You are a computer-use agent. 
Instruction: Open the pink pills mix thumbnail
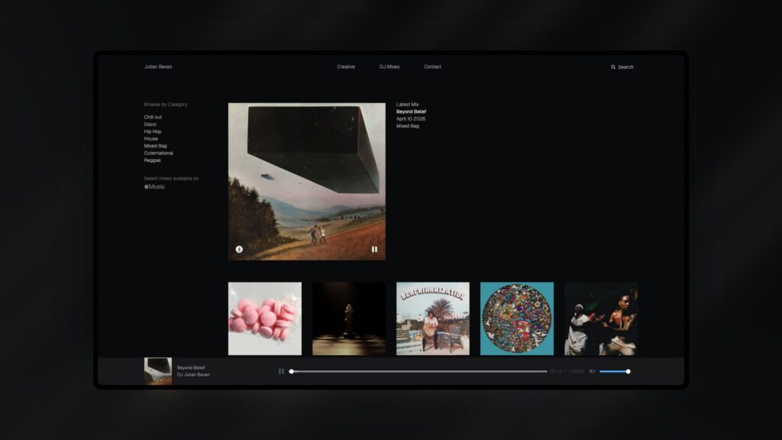point(265,319)
